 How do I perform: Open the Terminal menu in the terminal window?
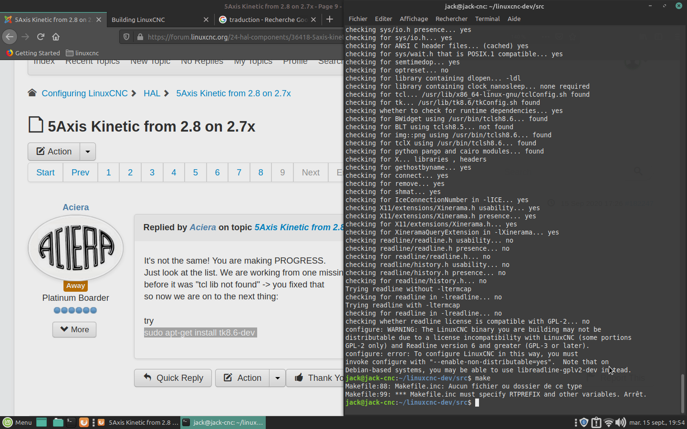point(487,19)
